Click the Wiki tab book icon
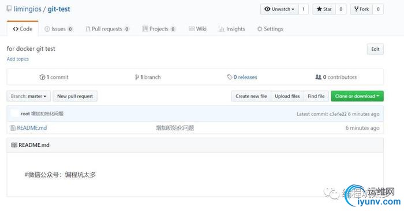The width and height of the screenshot is (404, 211). coord(192,29)
